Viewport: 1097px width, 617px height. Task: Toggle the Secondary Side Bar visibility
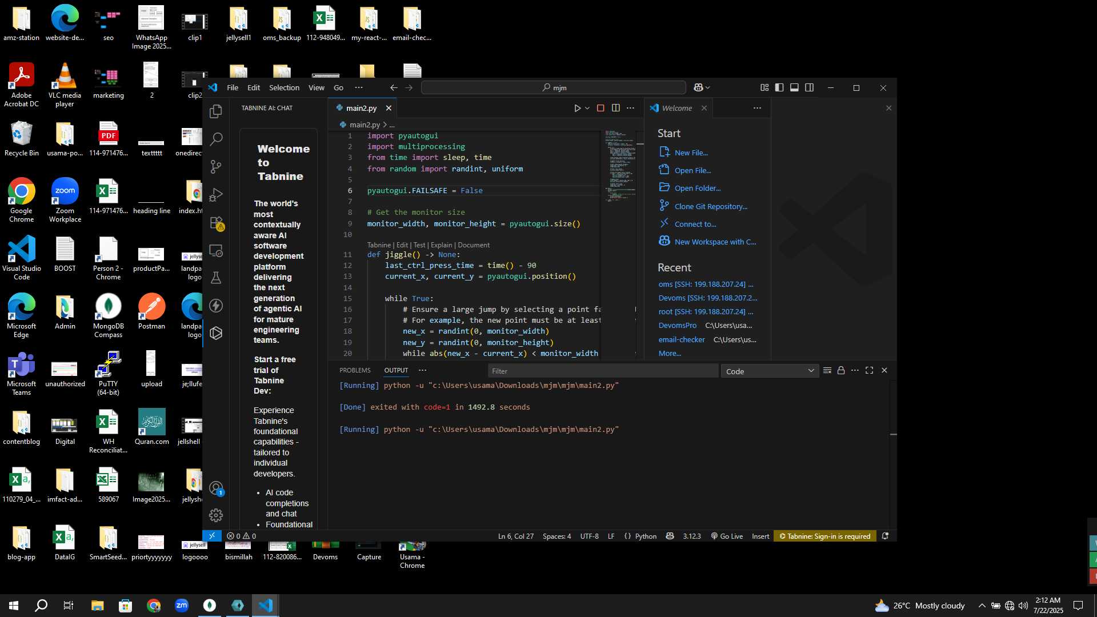pyautogui.click(x=809, y=87)
